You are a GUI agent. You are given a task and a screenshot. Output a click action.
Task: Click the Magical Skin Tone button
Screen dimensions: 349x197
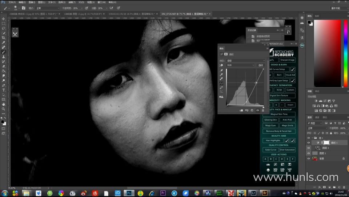click(x=278, y=114)
